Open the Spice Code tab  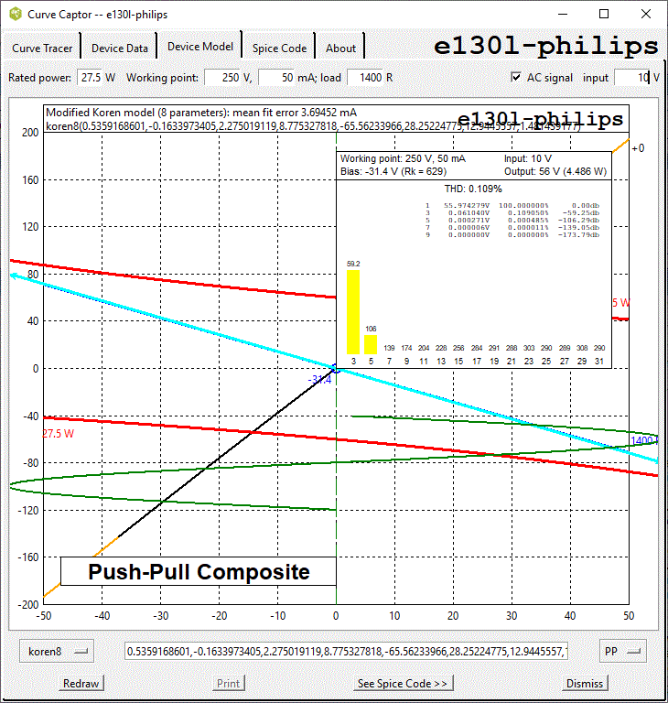tap(279, 48)
